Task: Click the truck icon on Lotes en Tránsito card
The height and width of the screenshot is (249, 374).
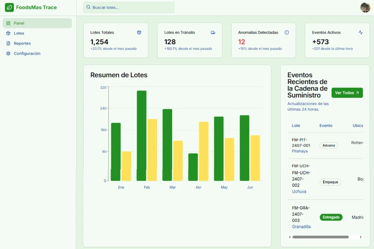Action: tap(213, 32)
